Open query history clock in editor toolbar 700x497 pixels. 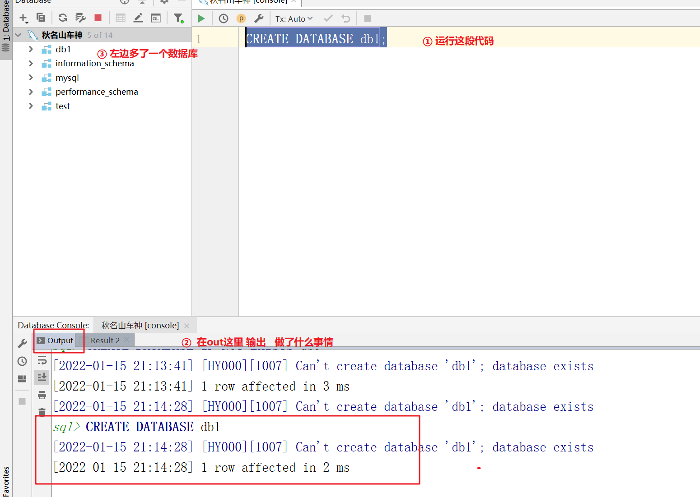tap(224, 18)
